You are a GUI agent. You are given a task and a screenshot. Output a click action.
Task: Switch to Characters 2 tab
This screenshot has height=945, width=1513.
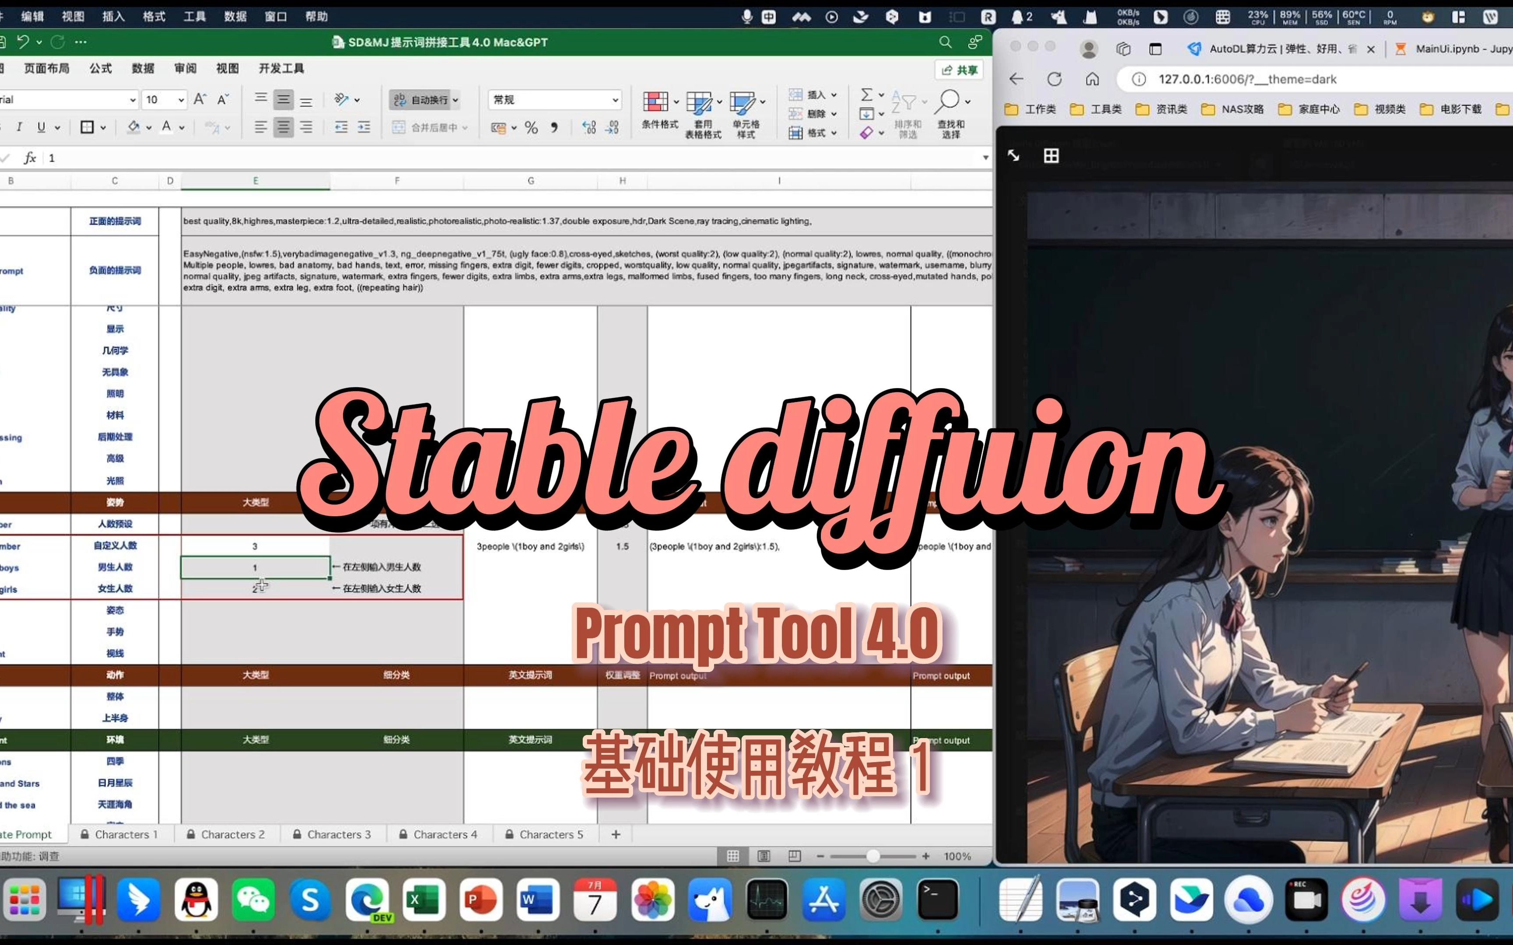(232, 834)
